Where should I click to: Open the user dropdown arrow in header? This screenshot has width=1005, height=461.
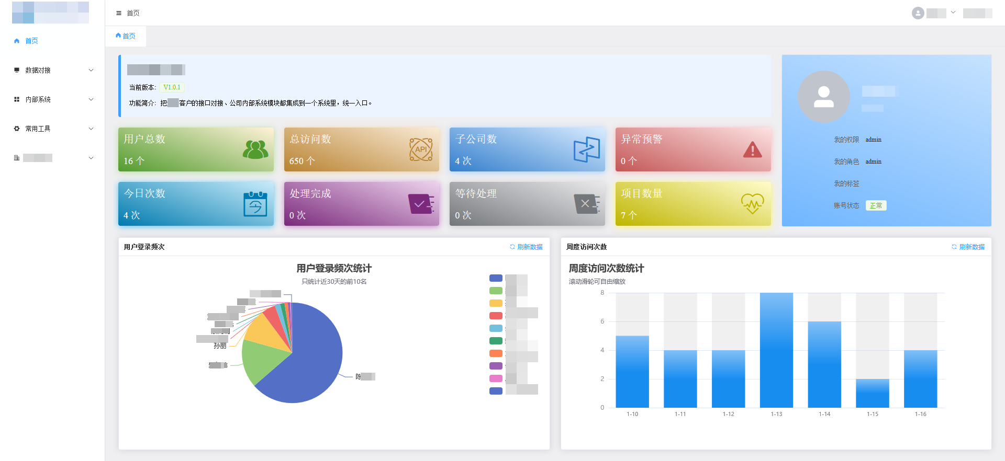[953, 13]
